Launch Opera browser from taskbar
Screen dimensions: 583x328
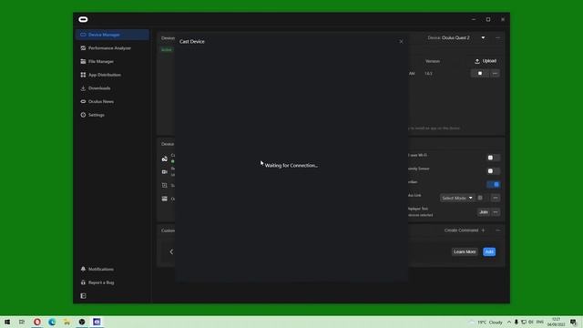click(37, 322)
